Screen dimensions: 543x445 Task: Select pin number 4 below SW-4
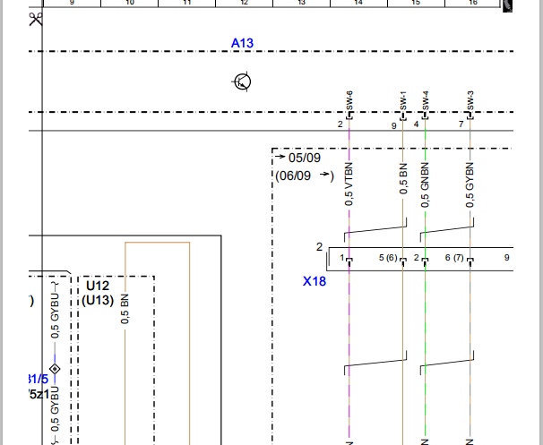(x=417, y=124)
